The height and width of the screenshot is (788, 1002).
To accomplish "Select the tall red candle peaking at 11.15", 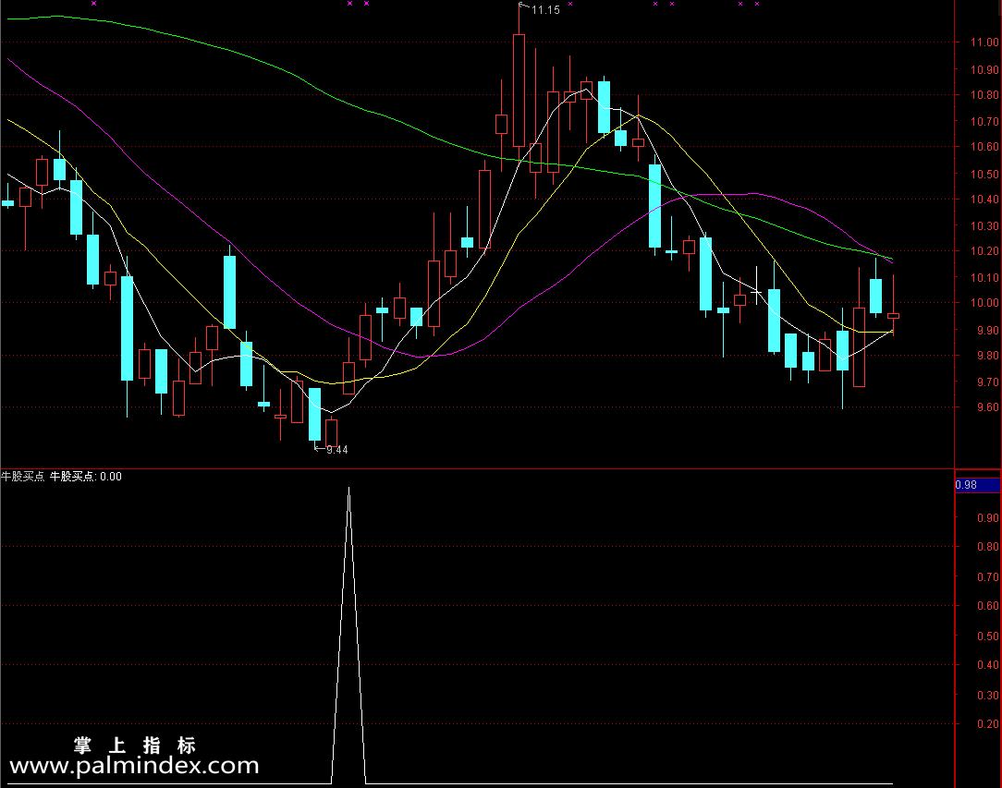I will point(519,91).
